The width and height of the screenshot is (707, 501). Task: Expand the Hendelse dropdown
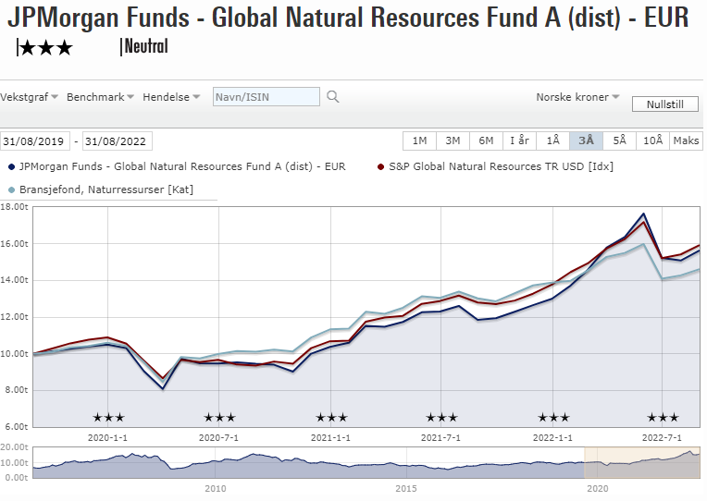tap(171, 97)
